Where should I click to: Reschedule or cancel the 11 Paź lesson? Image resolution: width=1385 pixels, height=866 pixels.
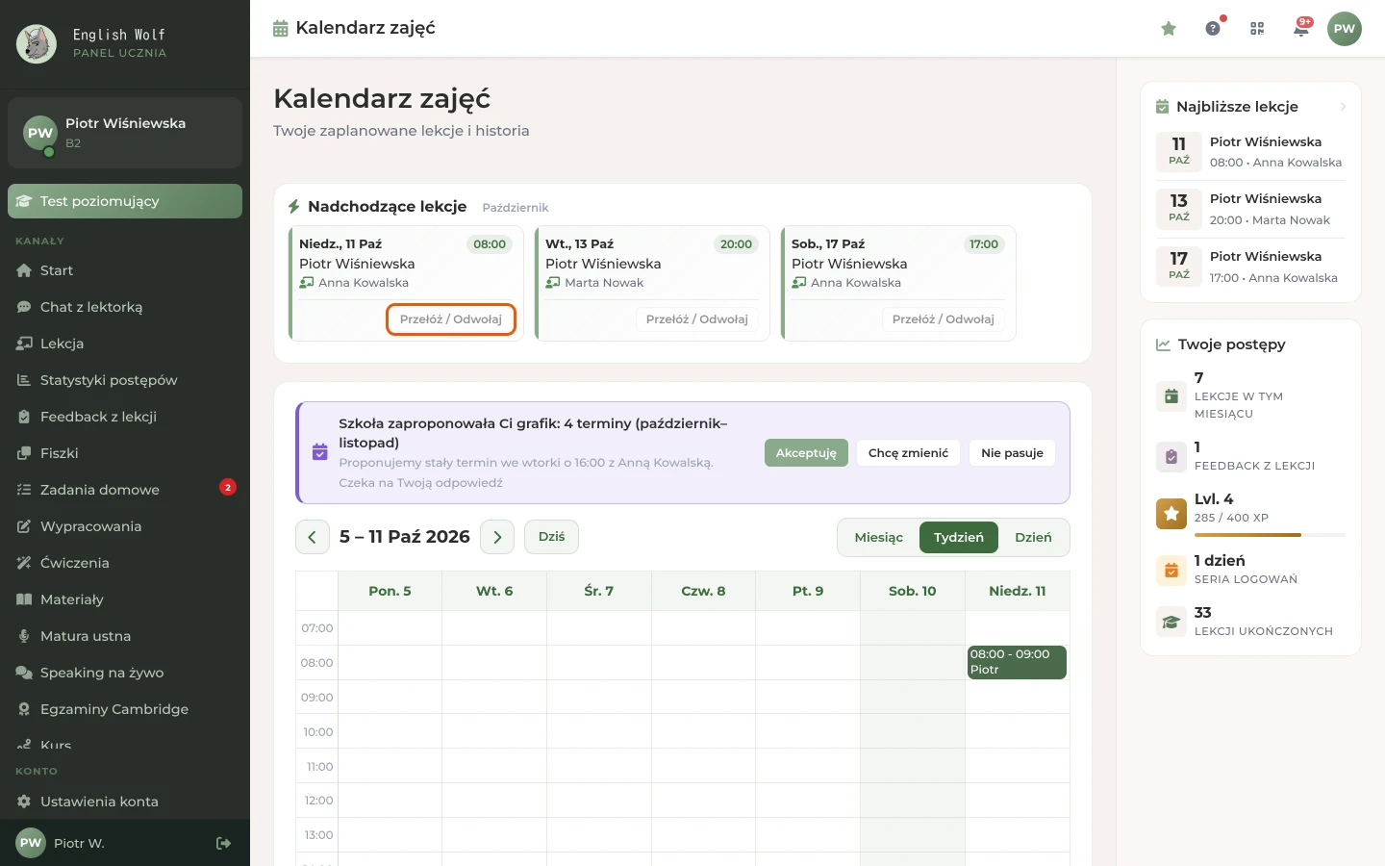coord(451,319)
